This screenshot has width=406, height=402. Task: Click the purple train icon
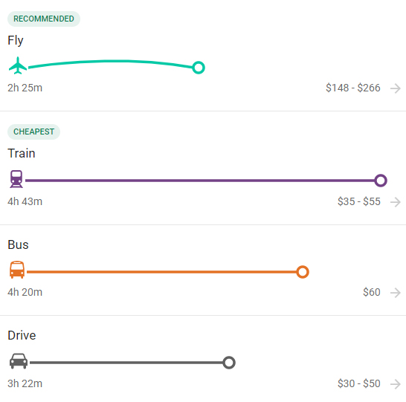16,179
